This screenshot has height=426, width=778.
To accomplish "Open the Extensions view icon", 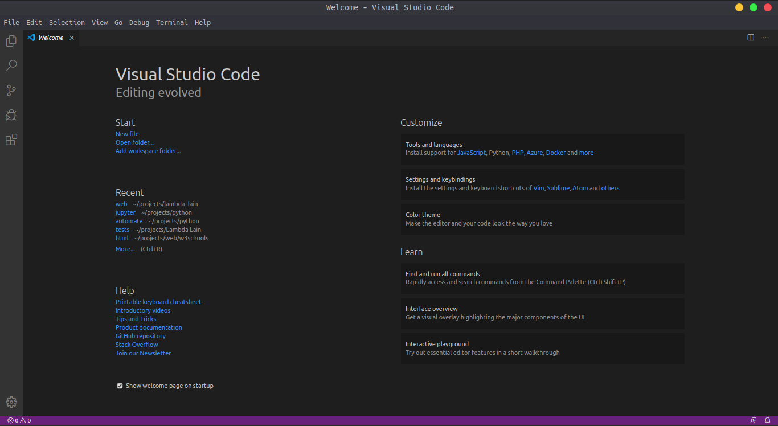I will 11,140.
